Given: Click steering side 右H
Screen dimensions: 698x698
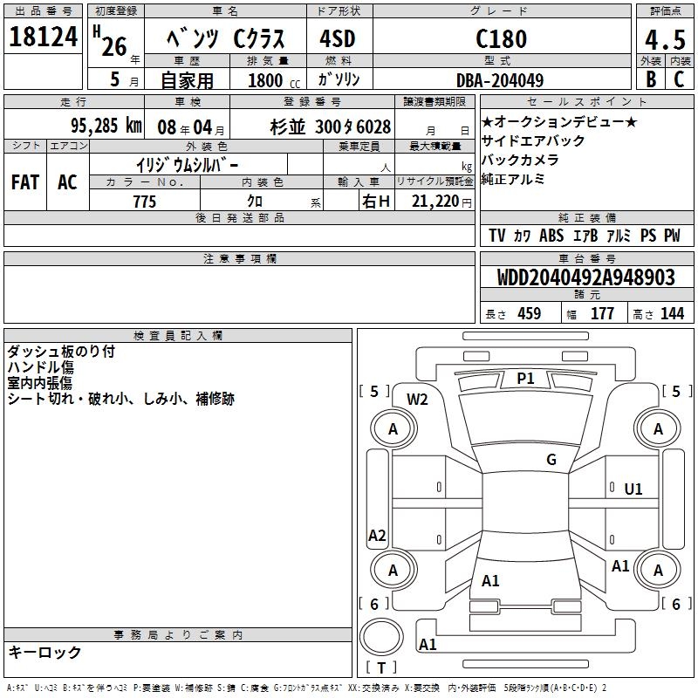Looking at the screenshot, I should point(376,202).
